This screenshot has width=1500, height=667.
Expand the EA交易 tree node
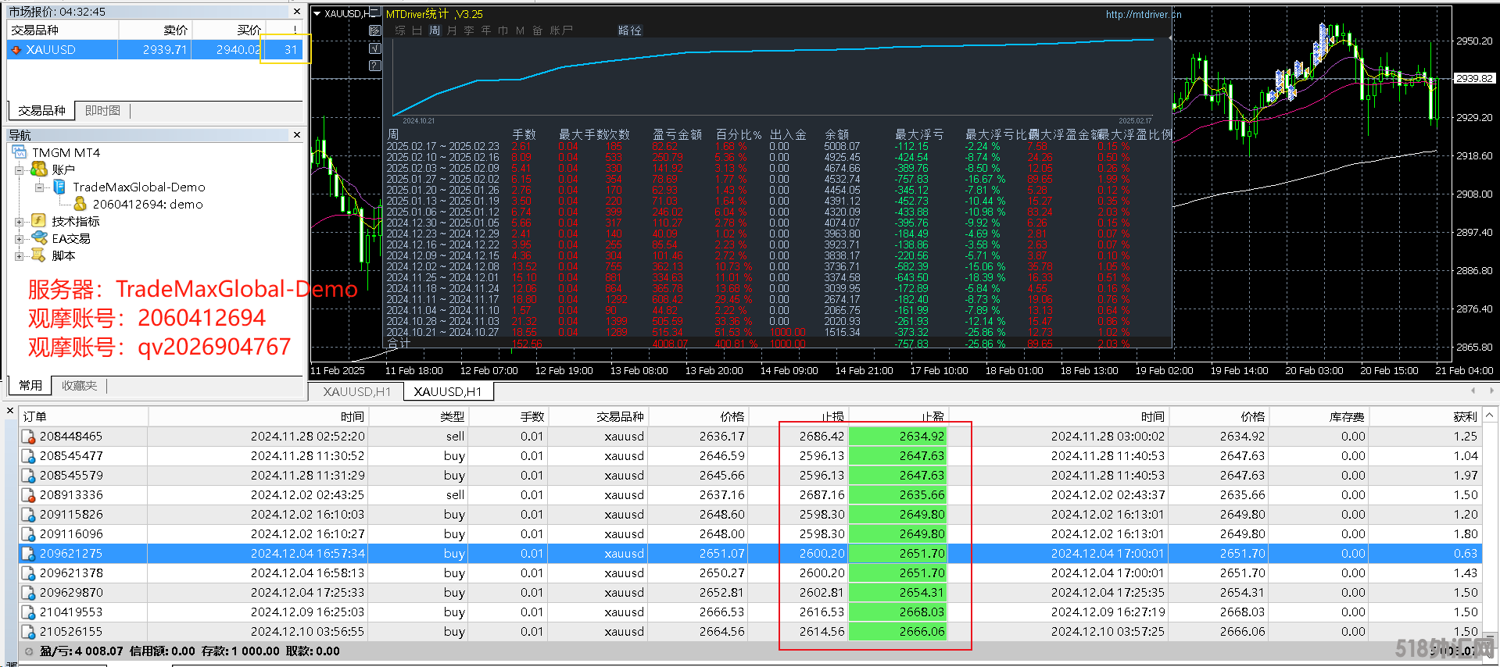(20, 239)
